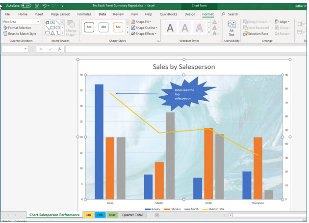Open the Formulas tab
Screen dimensions: 309x223
[84, 14]
